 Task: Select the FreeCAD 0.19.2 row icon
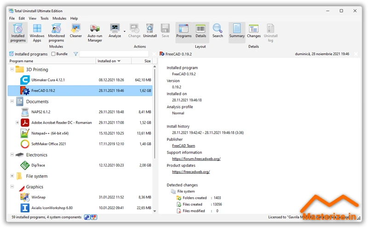(x=25, y=91)
